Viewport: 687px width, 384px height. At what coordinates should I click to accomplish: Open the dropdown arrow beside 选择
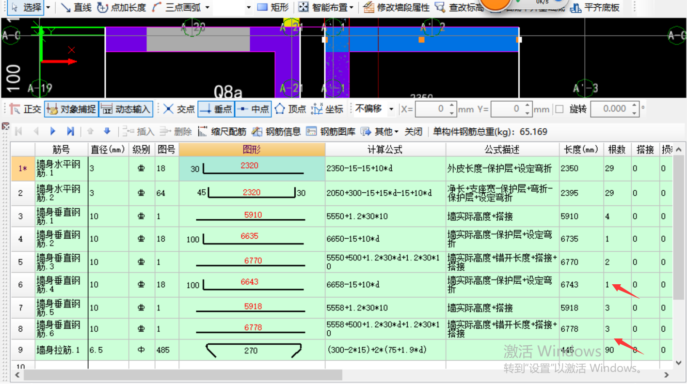click(x=48, y=8)
